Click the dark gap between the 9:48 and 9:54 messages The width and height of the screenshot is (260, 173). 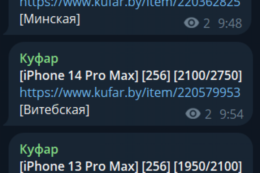click(x=130, y=39)
